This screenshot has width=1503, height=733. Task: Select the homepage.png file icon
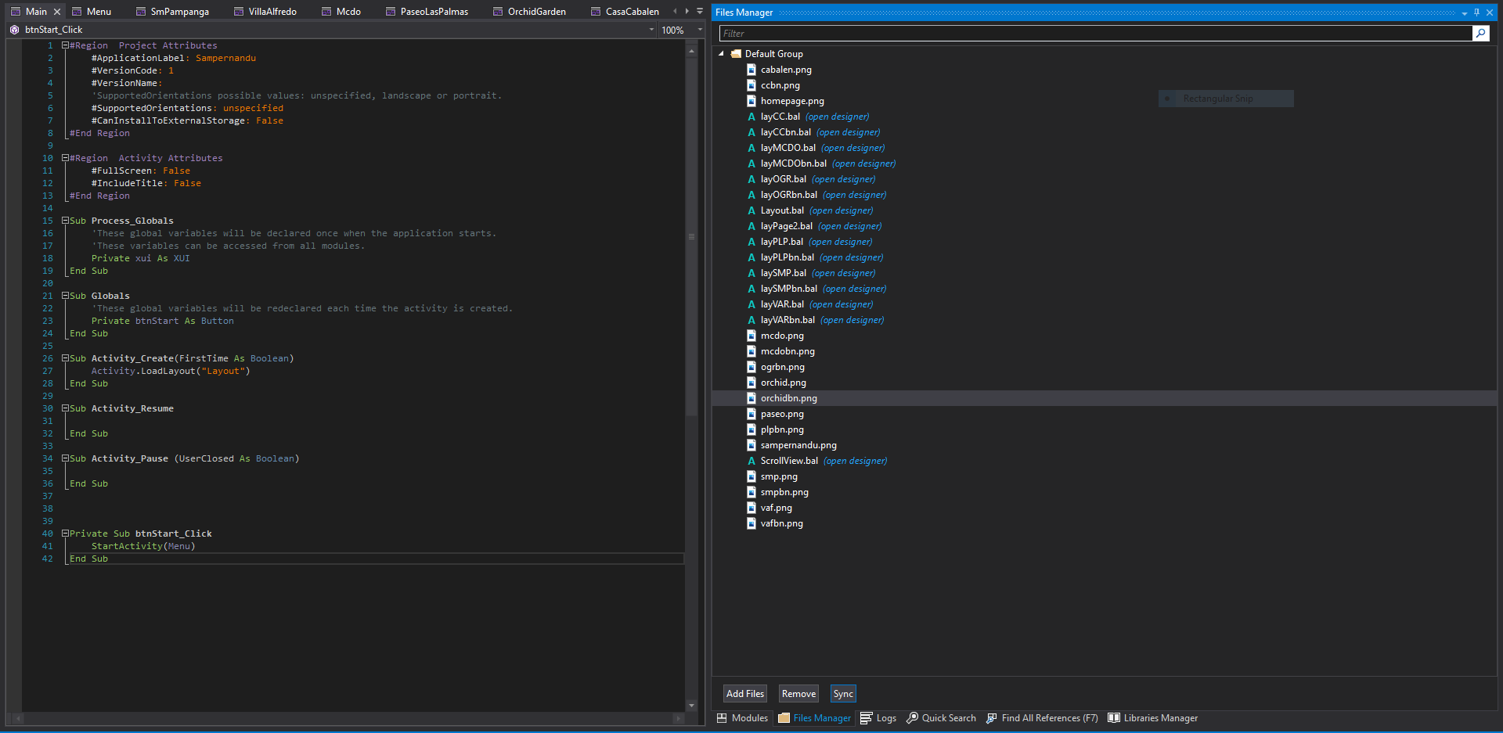pos(751,101)
